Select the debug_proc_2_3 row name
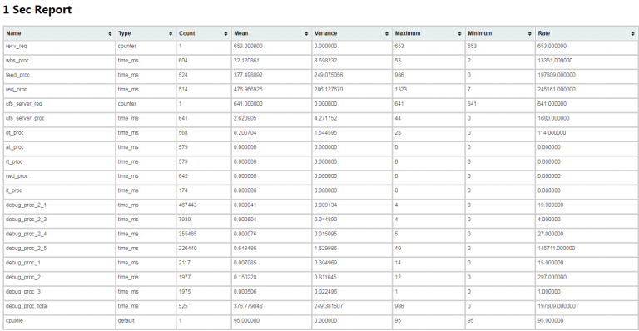639x331 pixels. coord(26,220)
